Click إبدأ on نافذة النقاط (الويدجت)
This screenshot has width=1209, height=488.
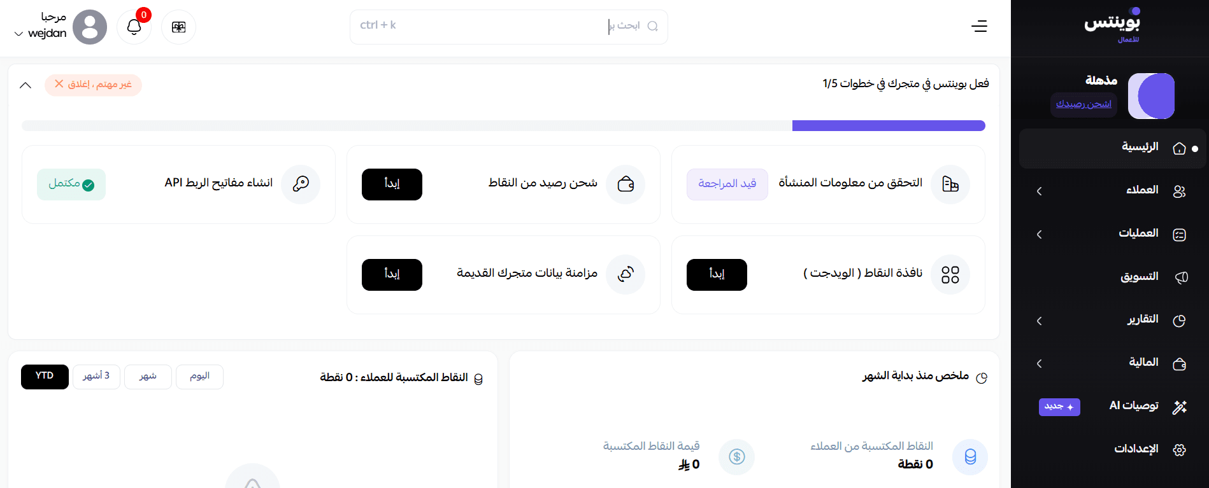pos(717,275)
